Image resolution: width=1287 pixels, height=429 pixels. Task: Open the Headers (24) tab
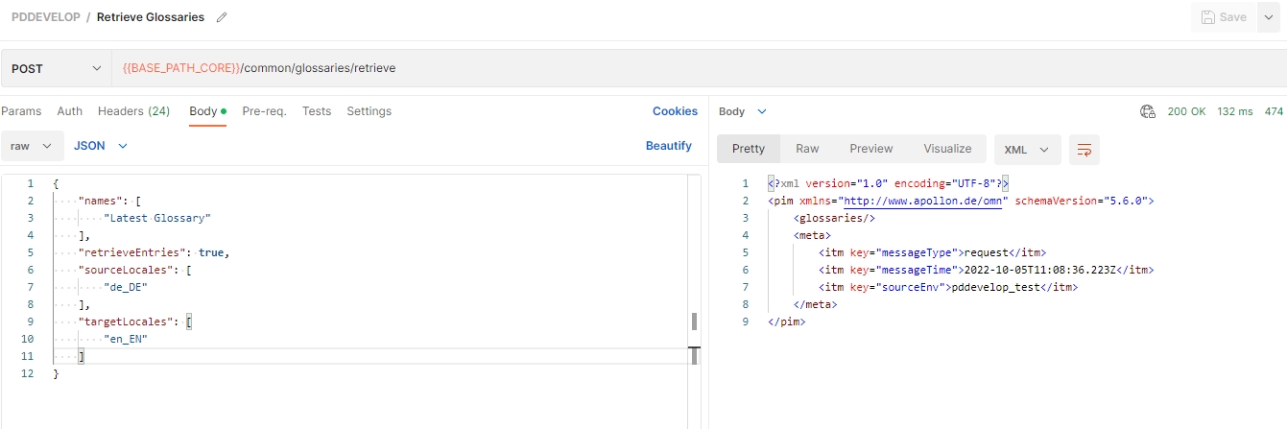(133, 111)
